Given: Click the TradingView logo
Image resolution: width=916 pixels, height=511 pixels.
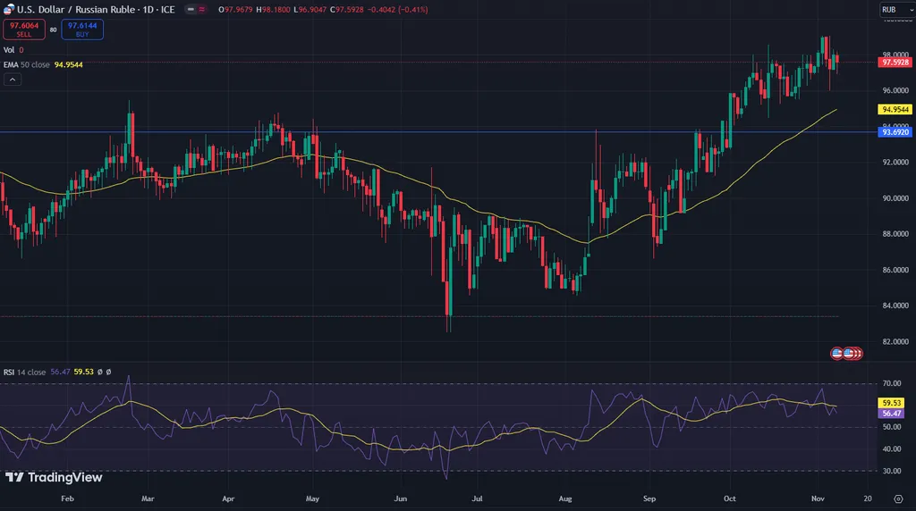Looking at the screenshot, I should point(54,478).
